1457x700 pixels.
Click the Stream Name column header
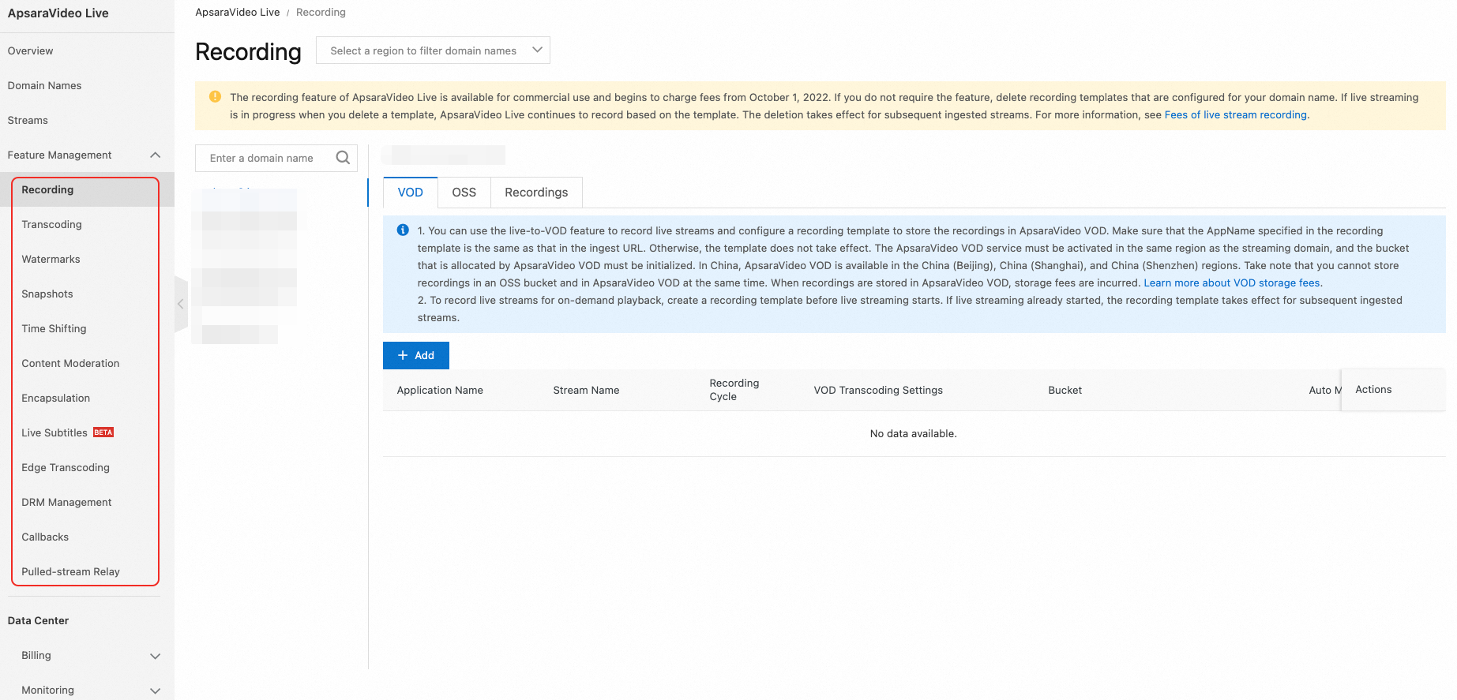pyautogui.click(x=586, y=390)
